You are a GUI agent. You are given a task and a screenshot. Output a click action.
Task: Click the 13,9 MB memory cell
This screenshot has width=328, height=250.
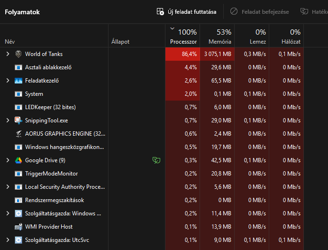217,227
